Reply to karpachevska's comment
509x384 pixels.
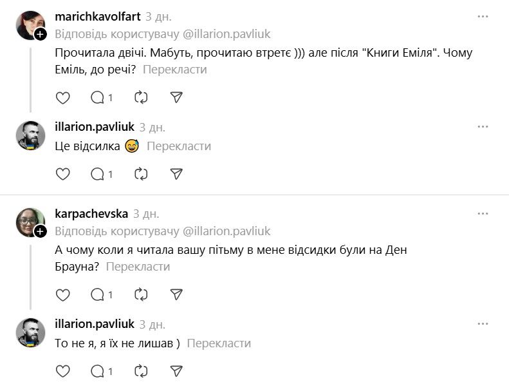pyautogui.click(x=102, y=294)
